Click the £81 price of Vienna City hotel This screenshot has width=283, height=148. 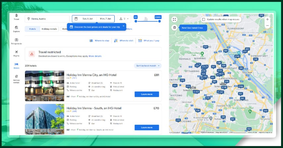(x=156, y=75)
